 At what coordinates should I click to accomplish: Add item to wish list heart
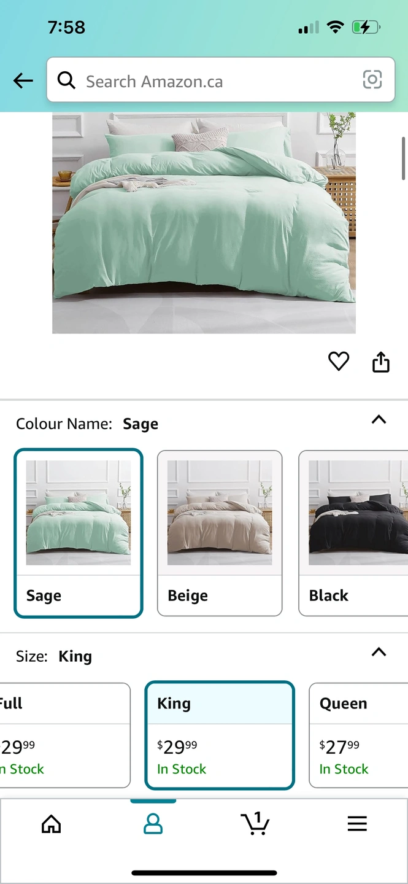339,362
